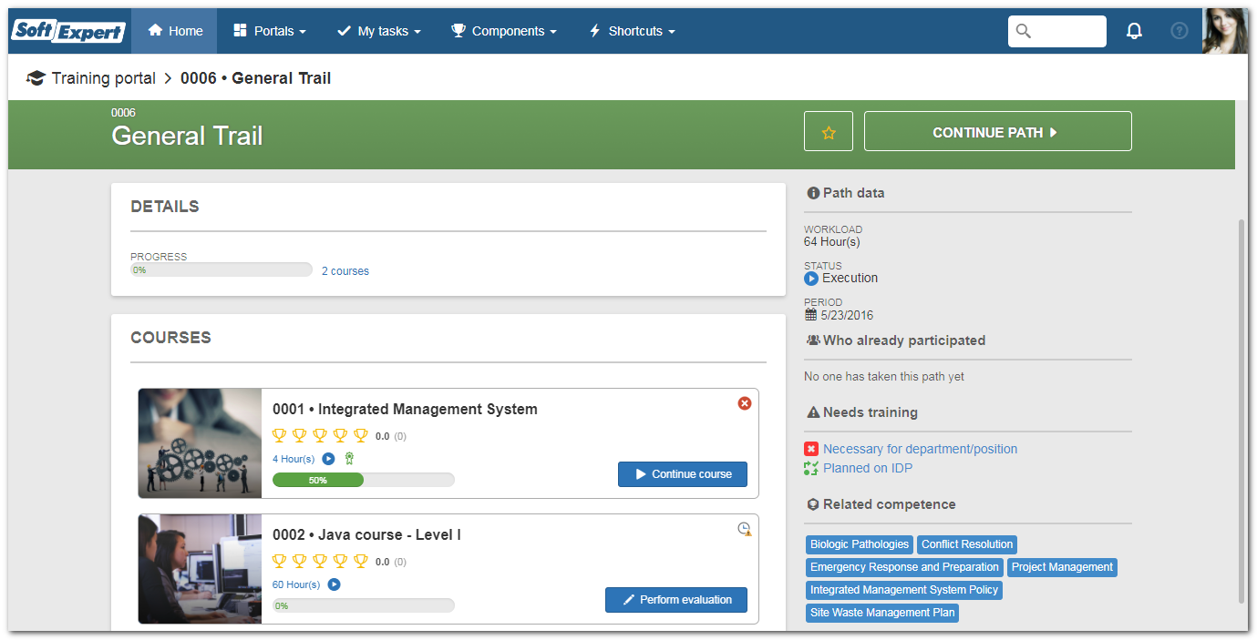
Task: Click the Continue course button
Action: tap(683, 474)
